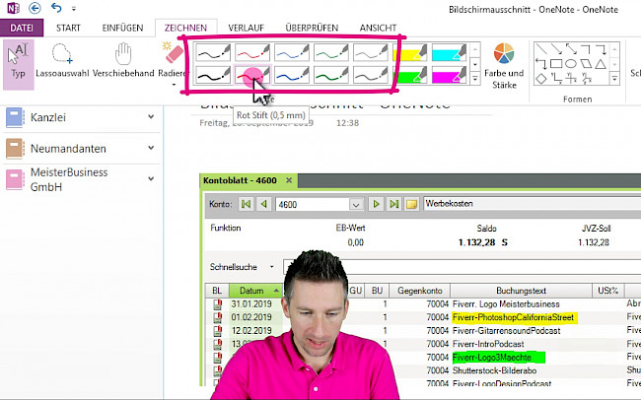
Task: Expand the Formen shapes gallery
Action: point(614,78)
